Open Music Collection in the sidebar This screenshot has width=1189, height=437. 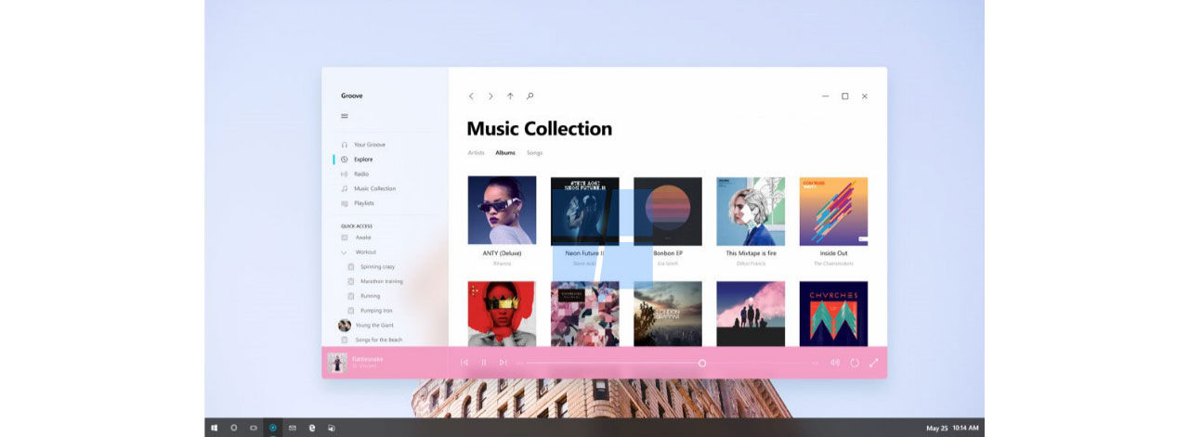374,188
